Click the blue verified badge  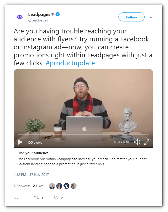click(x=58, y=14)
